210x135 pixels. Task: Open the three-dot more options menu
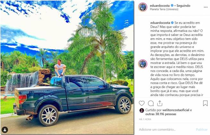[206, 7]
